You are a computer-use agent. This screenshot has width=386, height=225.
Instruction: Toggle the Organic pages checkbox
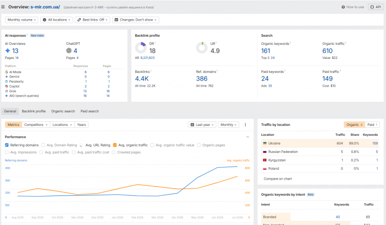[199, 145]
